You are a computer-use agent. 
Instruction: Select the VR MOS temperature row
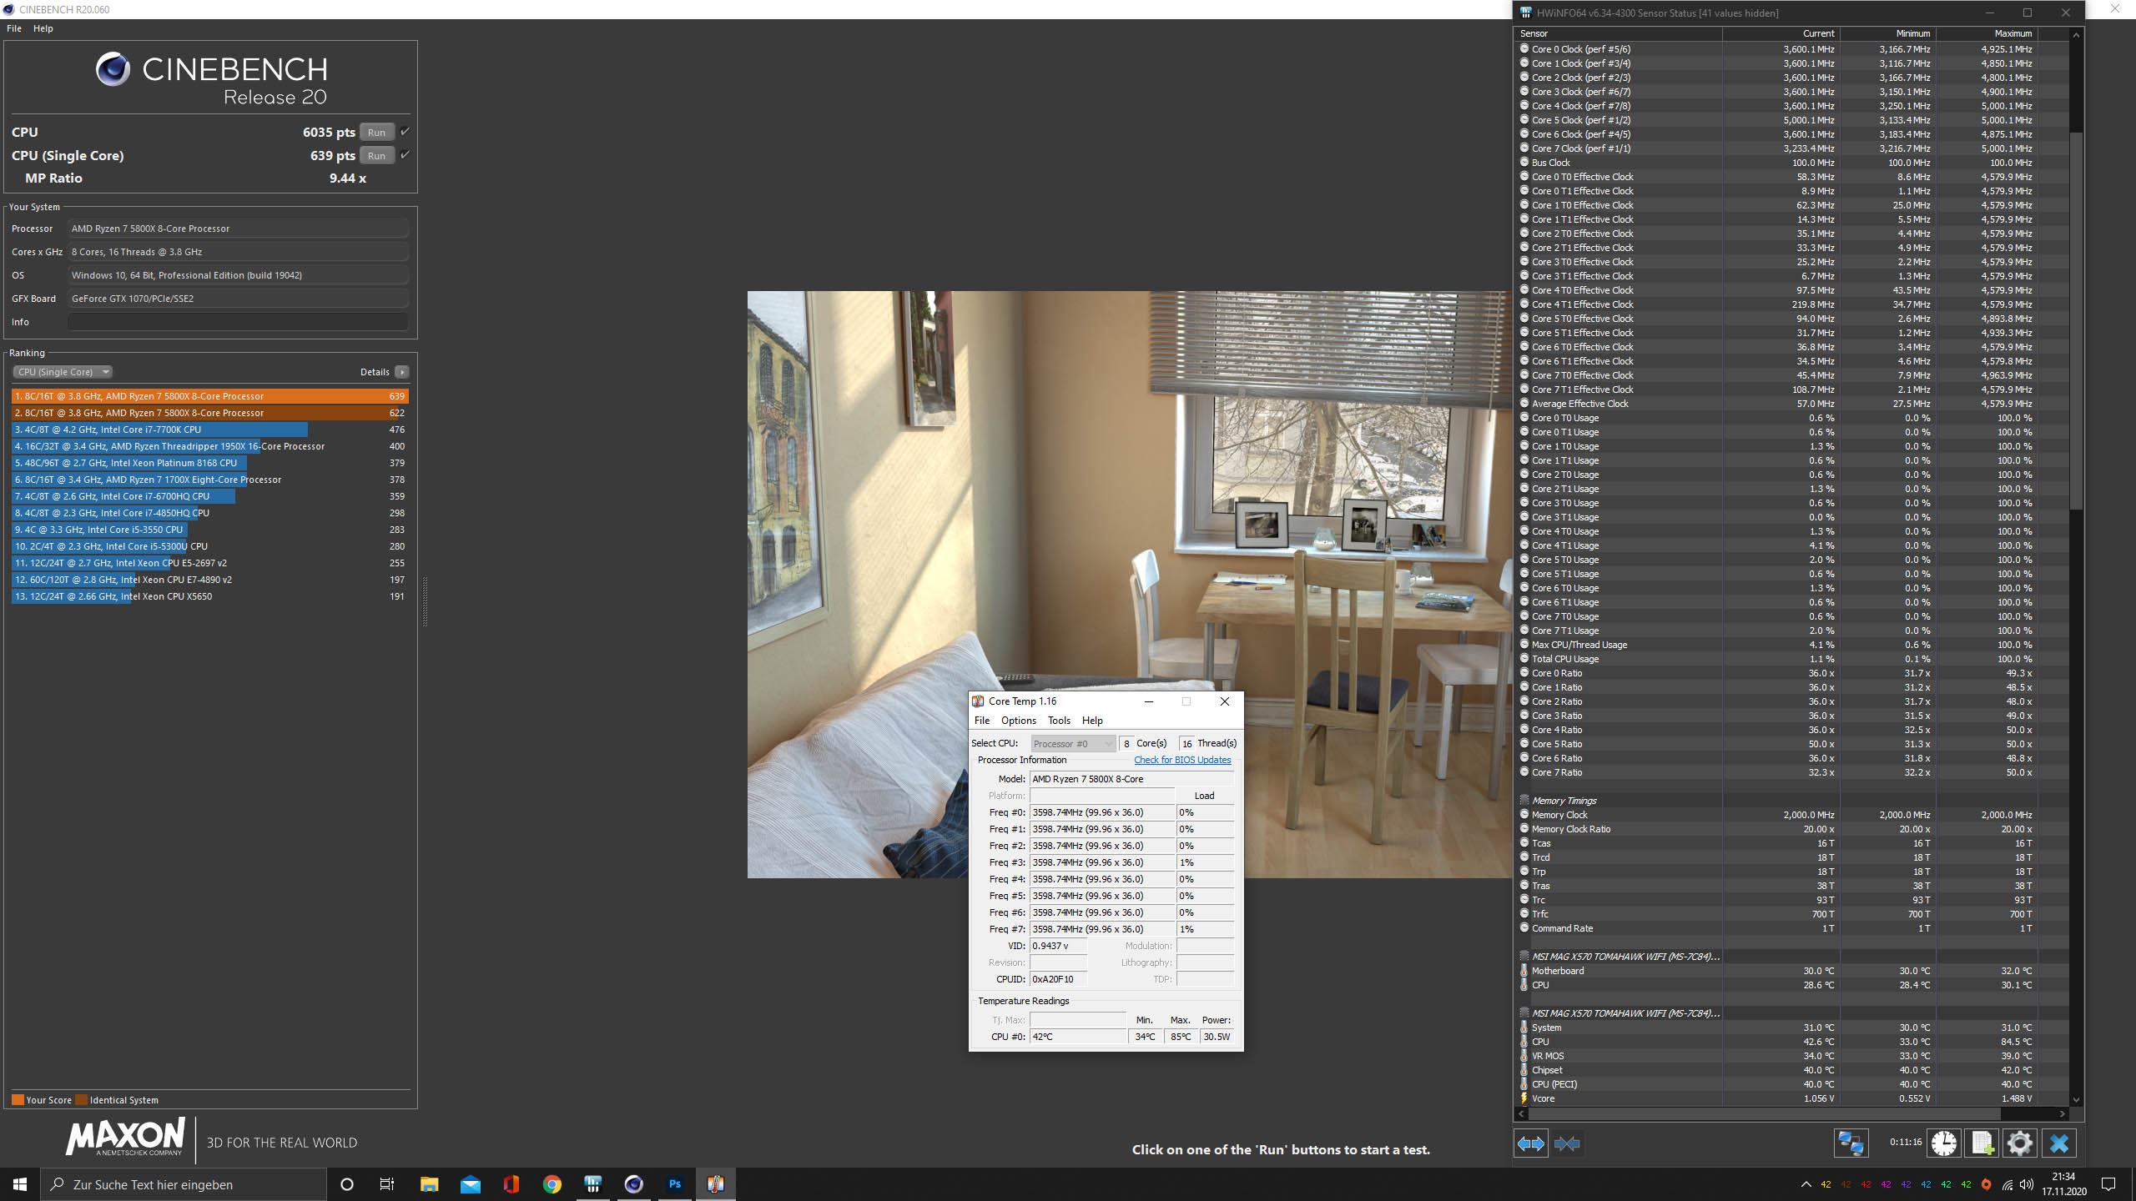coord(1791,1056)
